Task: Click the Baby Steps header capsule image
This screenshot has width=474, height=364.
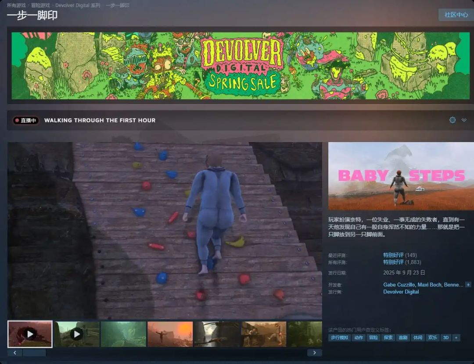Action: tap(401, 176)
